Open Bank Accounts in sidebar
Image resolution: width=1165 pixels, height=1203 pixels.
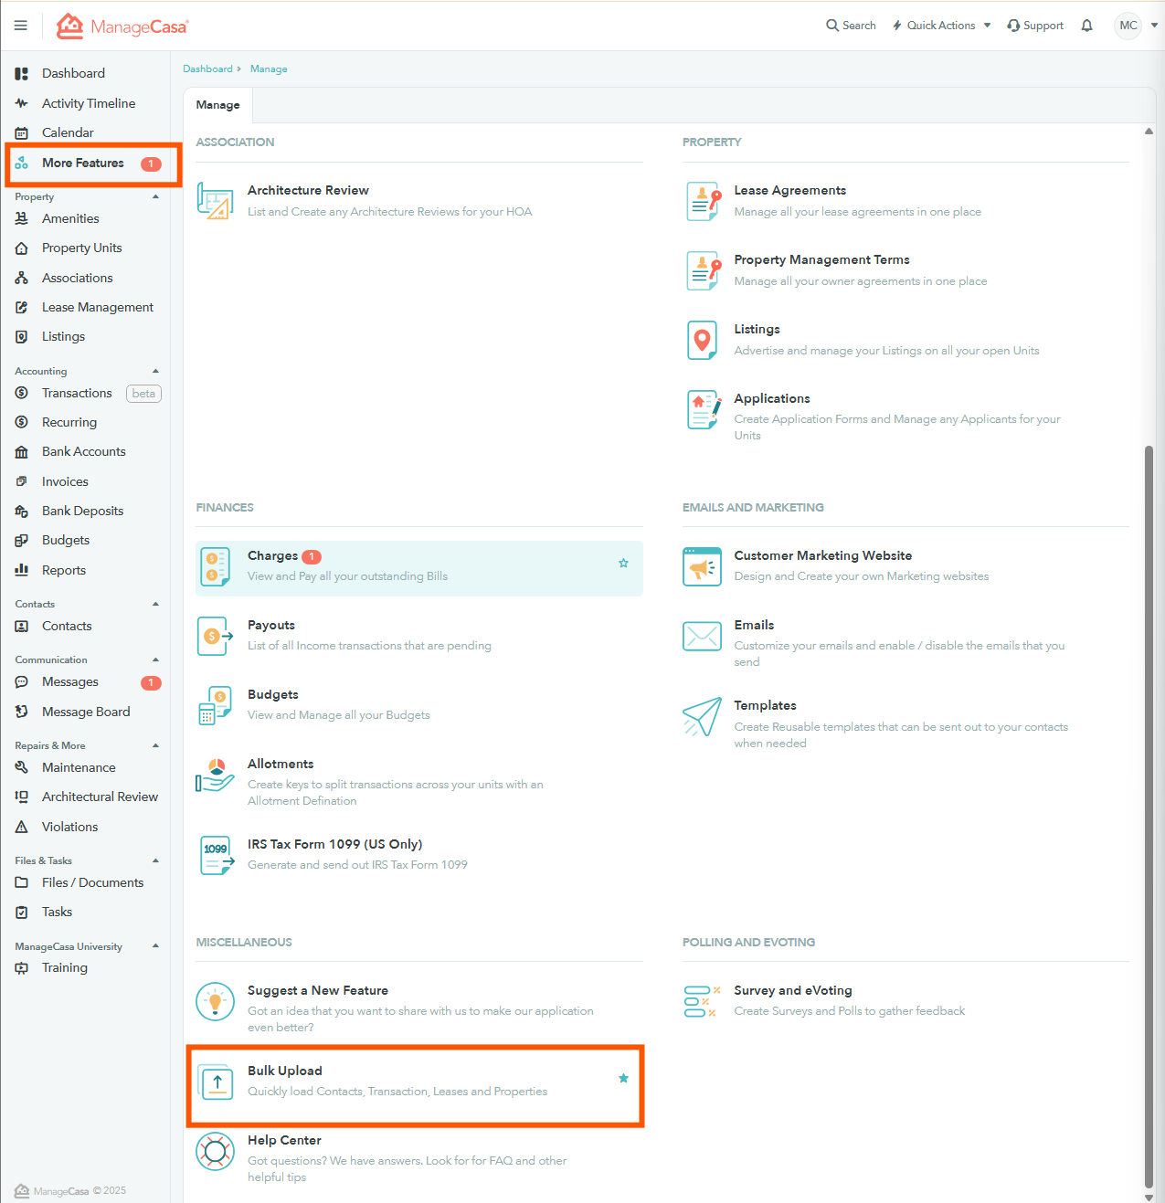point(85,451)
